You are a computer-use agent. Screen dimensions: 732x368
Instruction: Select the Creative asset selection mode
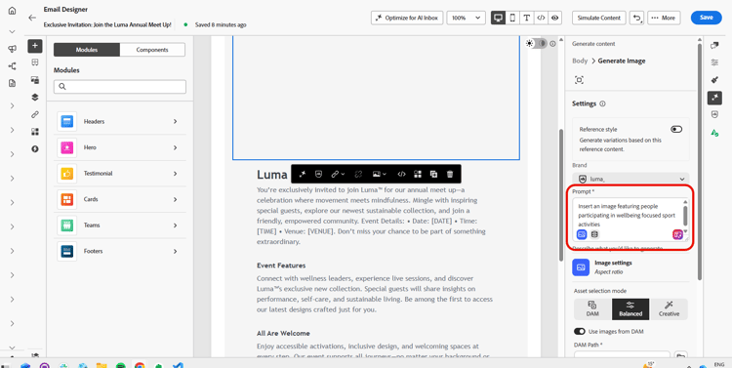click(669, 308)
